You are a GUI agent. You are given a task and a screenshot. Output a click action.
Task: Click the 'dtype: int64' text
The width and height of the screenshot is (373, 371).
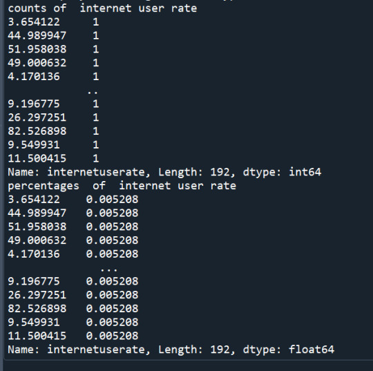pos(282,172)
